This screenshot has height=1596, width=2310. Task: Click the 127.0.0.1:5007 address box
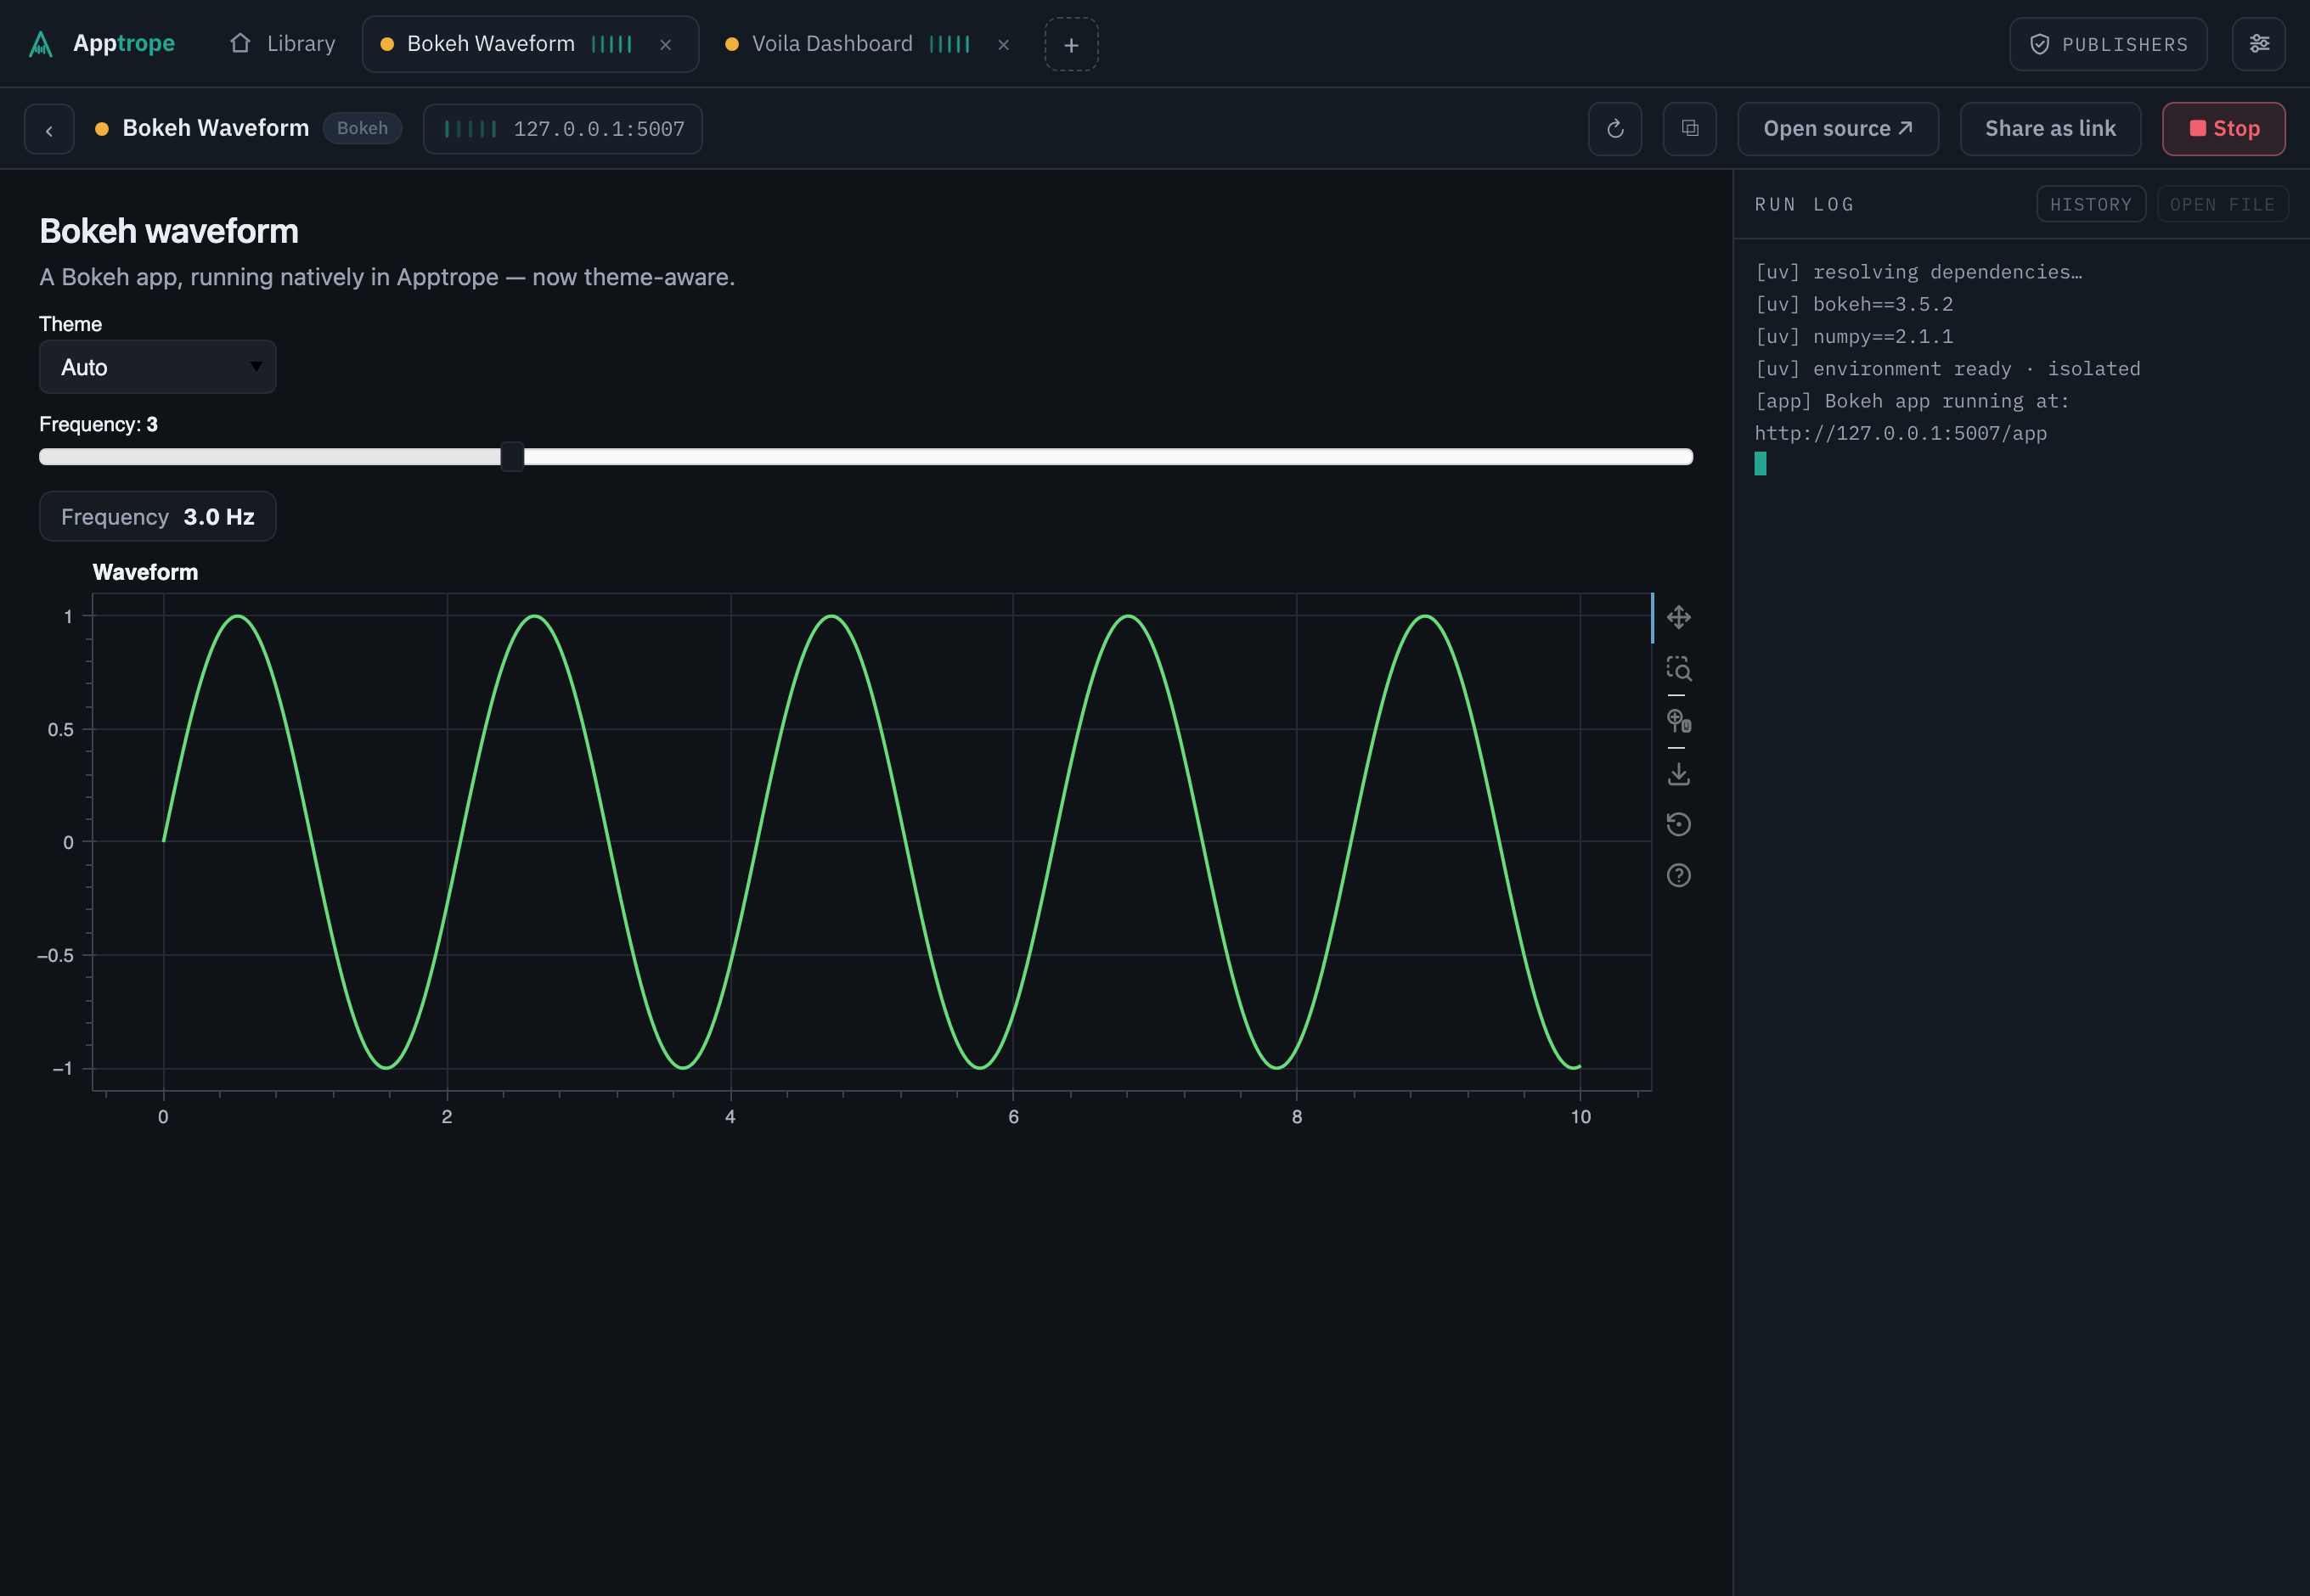click(563, 129)
